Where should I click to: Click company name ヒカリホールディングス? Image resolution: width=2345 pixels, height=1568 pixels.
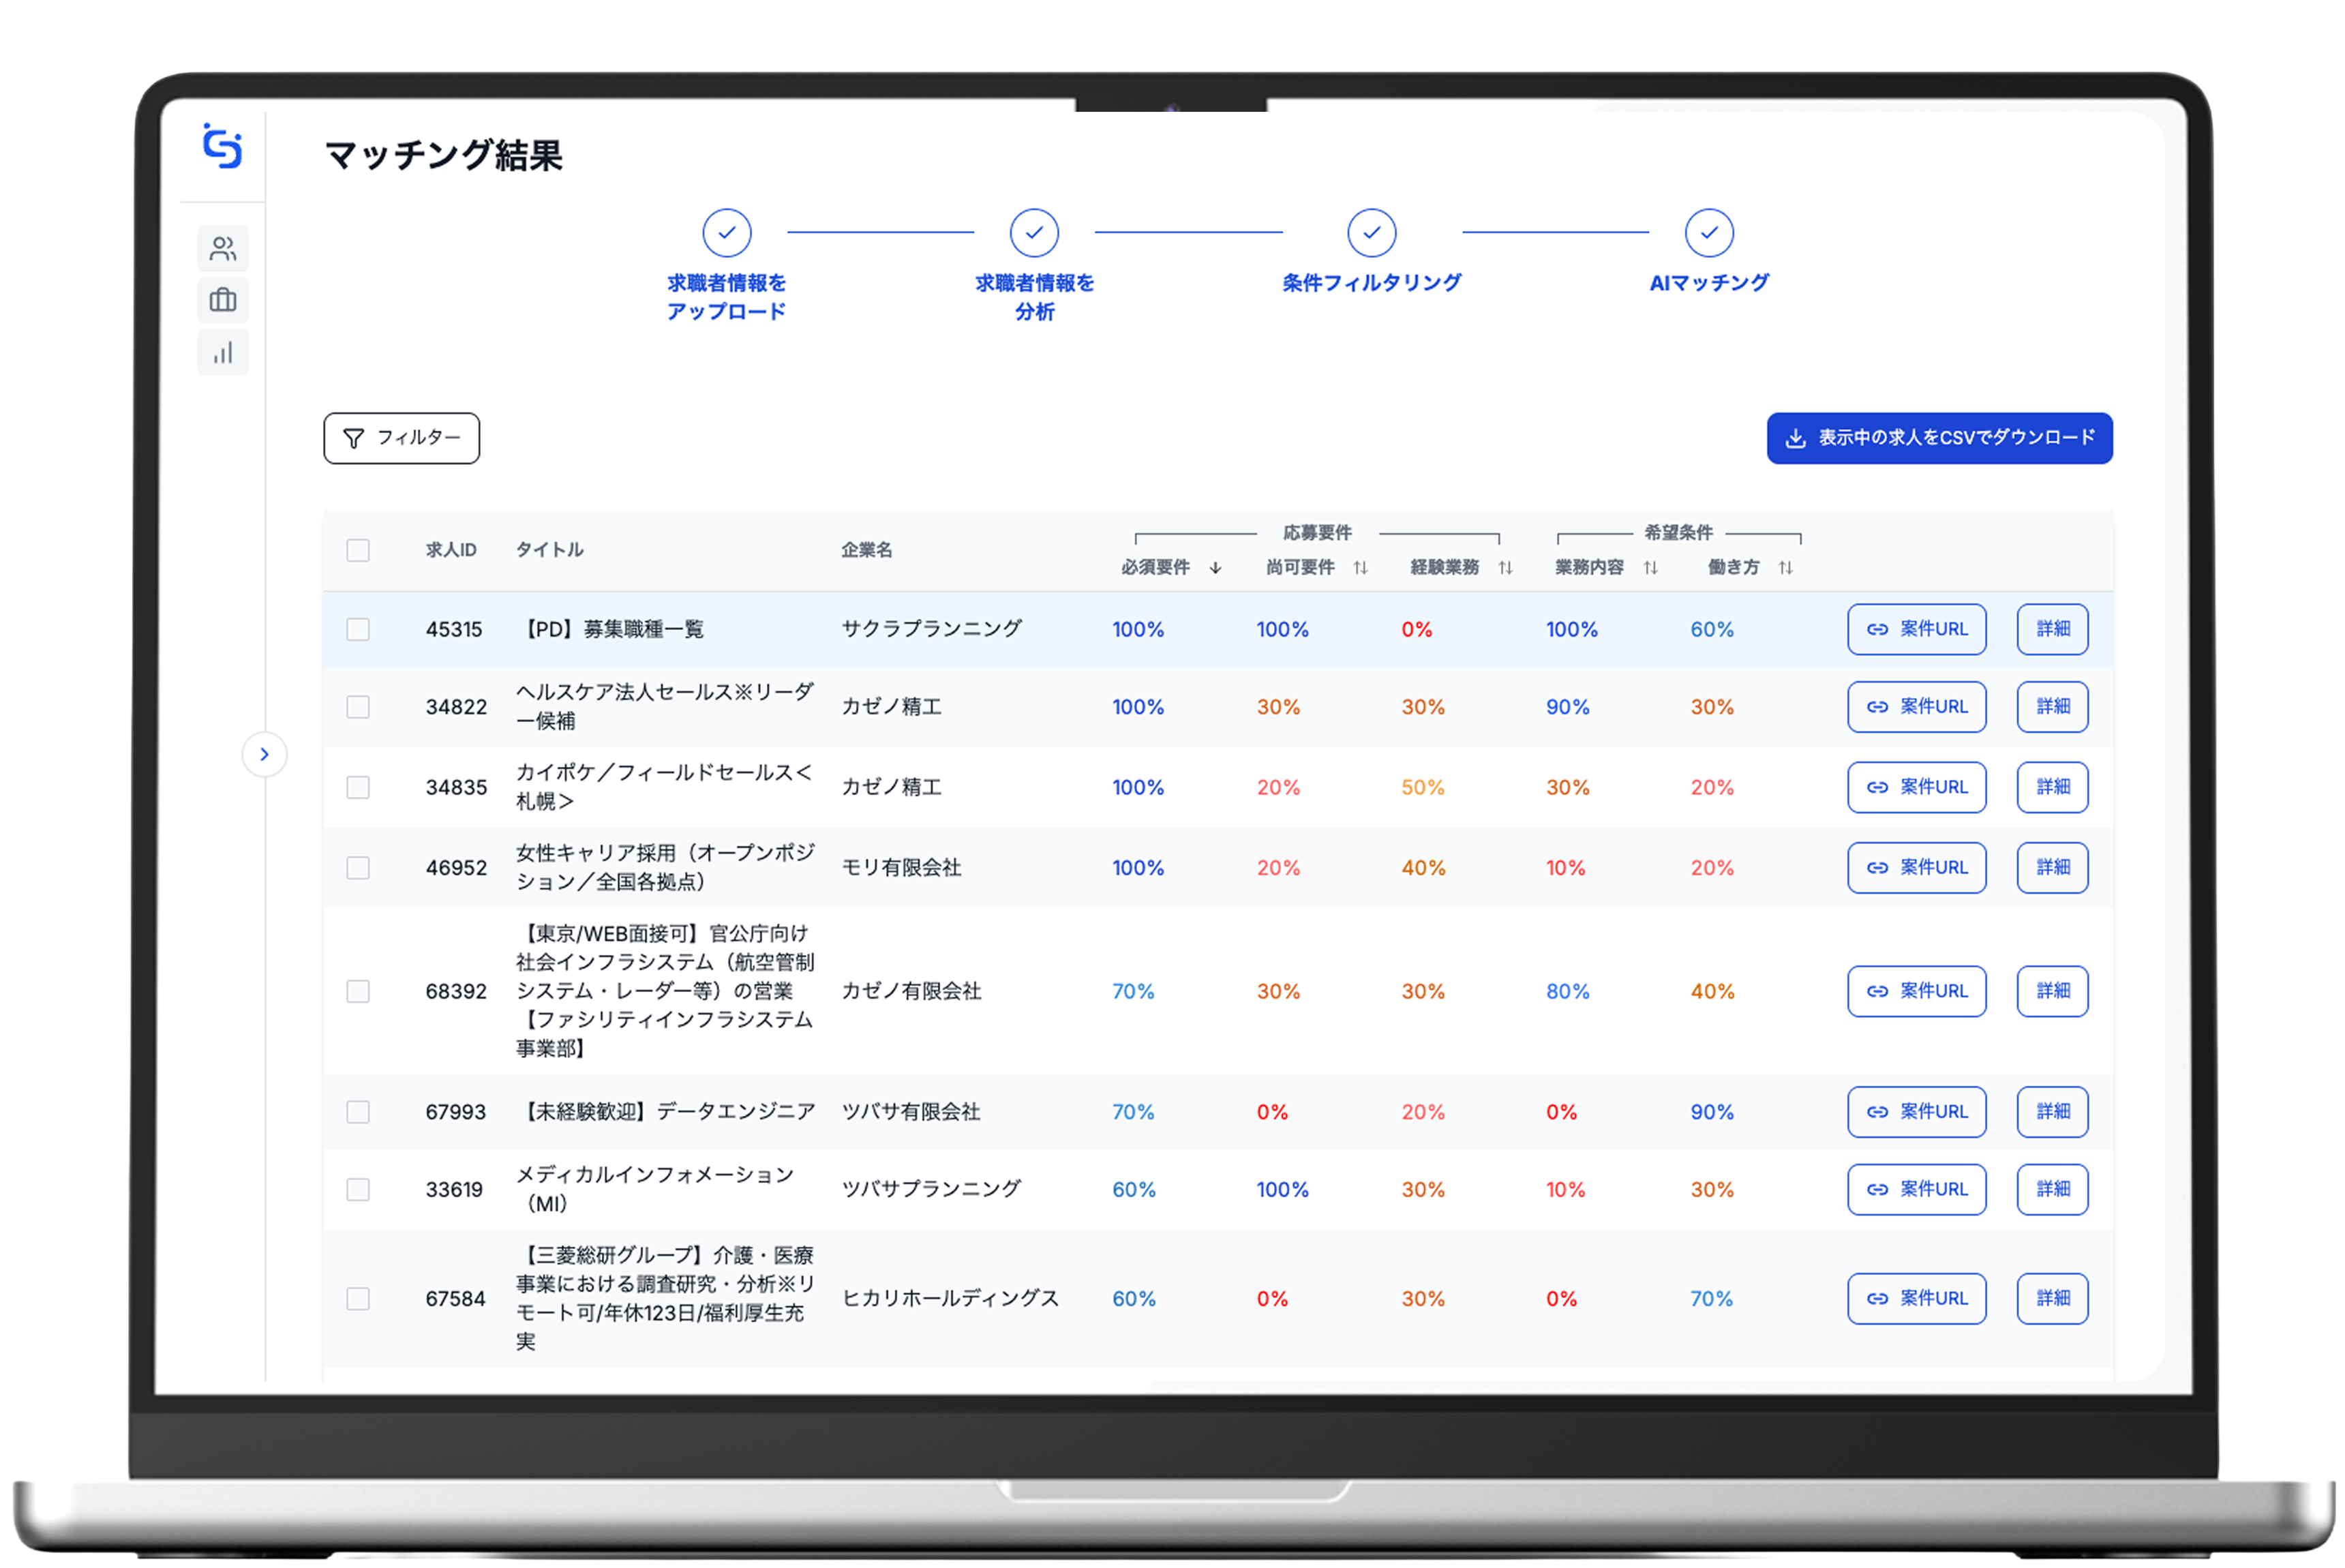[950, 1298]
